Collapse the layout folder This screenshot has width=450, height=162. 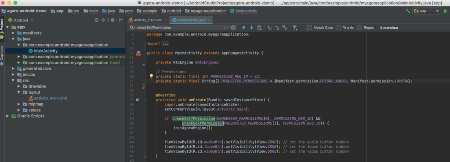[x=18, y=92]
